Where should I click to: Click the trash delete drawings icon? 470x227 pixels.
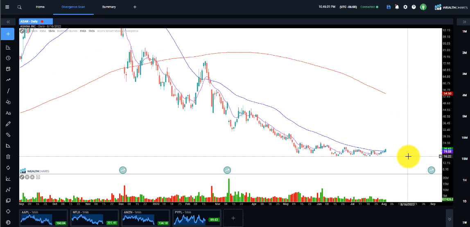(x=8, y=157)
